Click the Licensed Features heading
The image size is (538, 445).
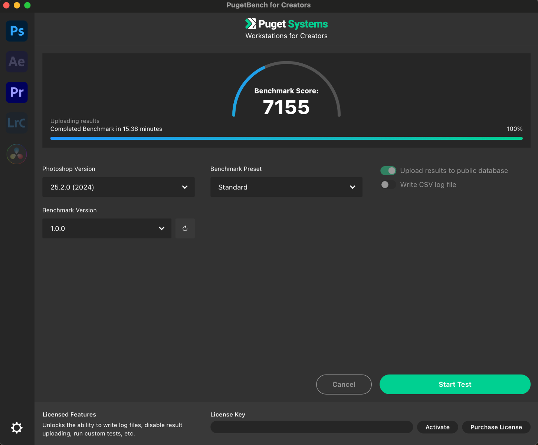(69, 415)
